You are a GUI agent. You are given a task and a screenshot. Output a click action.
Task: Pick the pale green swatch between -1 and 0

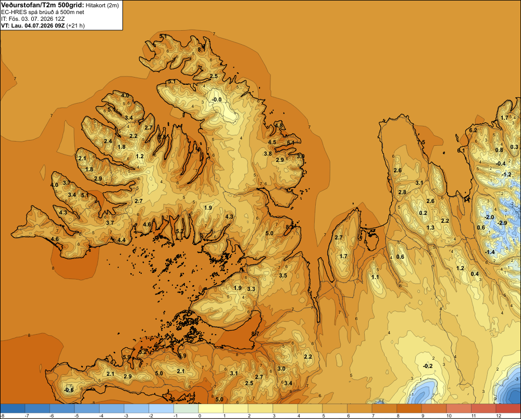coord(186,409)
